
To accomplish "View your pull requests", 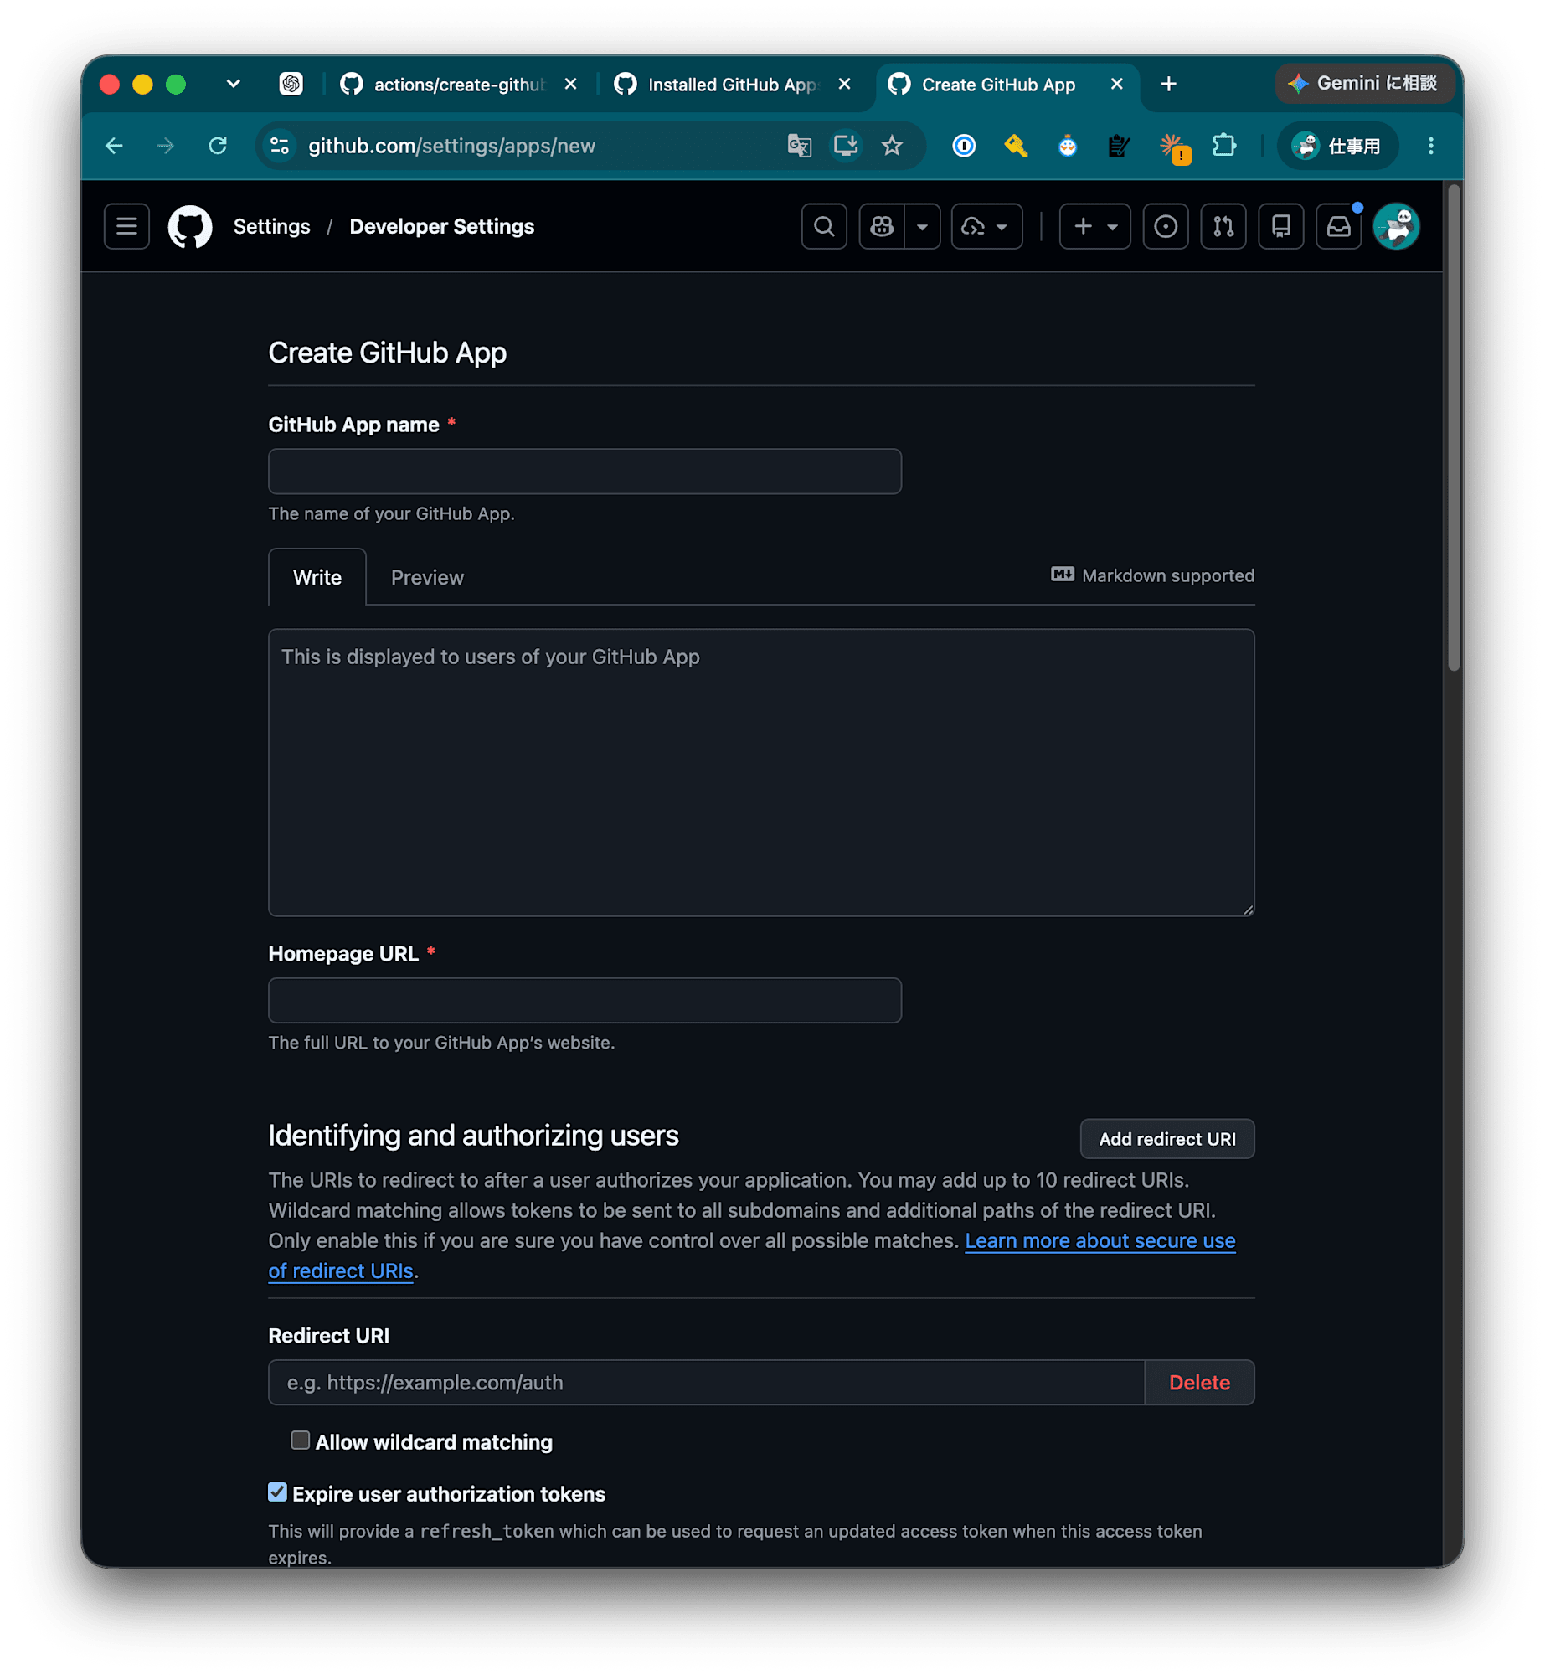I will click(x=1222, y=226).
